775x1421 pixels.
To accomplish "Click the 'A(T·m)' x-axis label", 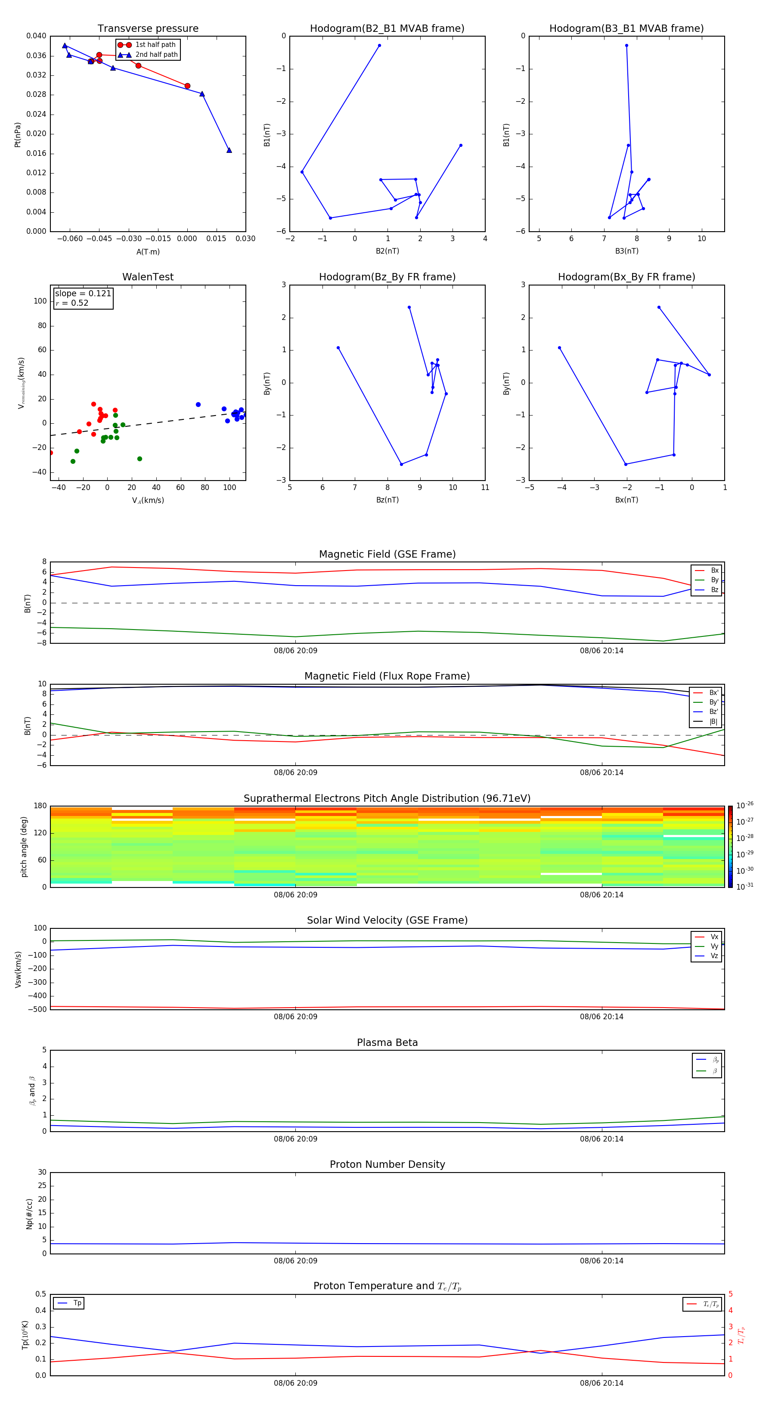I will 148,251.
